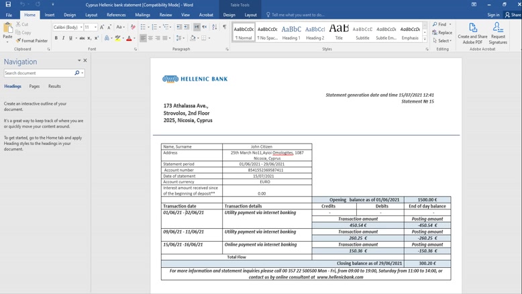Toggle Bold formatting

(56, 38)
